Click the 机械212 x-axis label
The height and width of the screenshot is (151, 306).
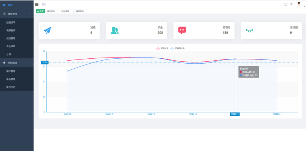tap(109, 114)
